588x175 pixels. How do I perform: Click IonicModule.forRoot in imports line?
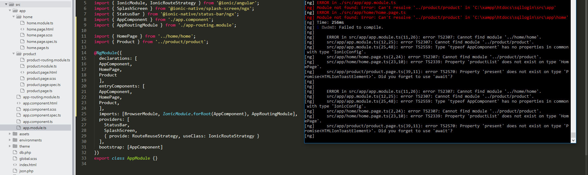coord(187,114)
